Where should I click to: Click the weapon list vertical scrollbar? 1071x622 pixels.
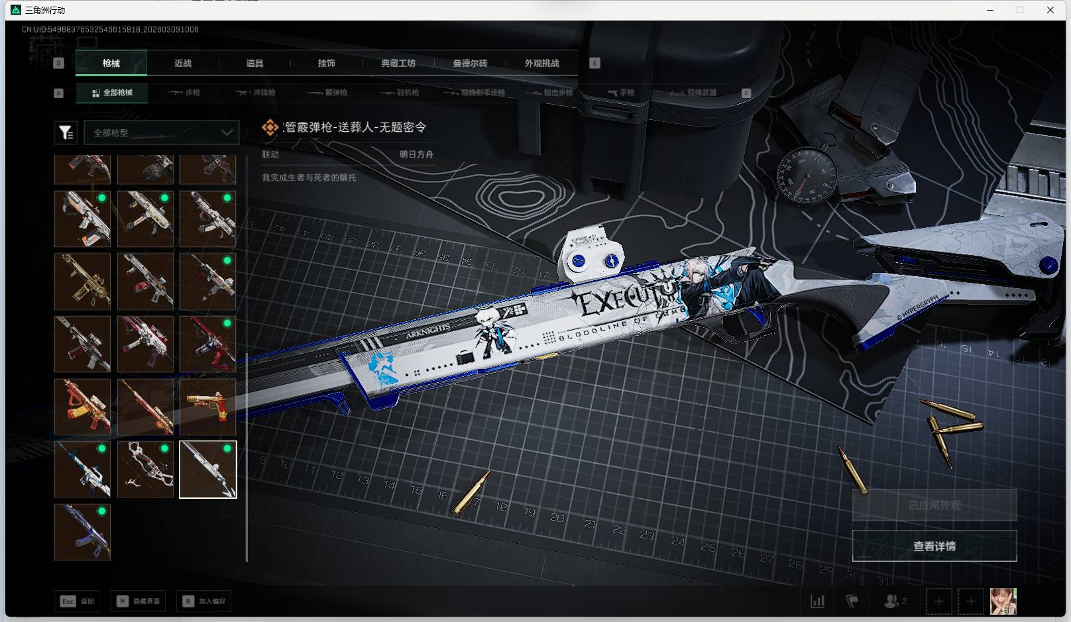pos(247,358)
